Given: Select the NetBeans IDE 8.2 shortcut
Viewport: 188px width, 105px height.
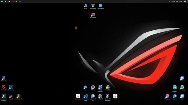Looking at the screenshot, I should (x=93, y=97).
